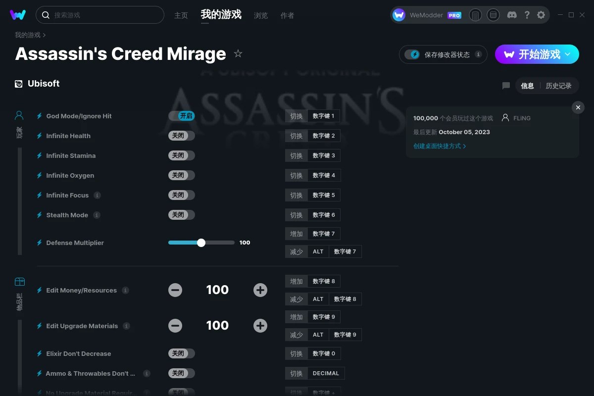Open the 我的游戏 tab
Screen dimensions: 594x396
(221, 14)
